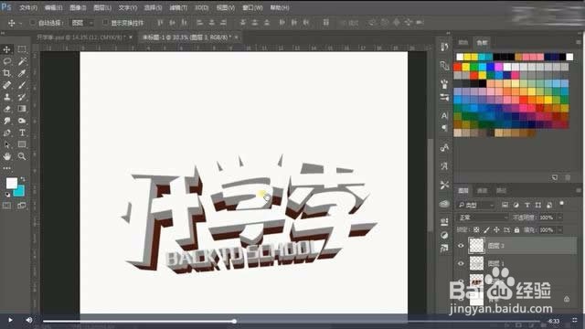Select the Pen tool
The height and width of the screenshot is (329, 585).
(x=6, y=133)
